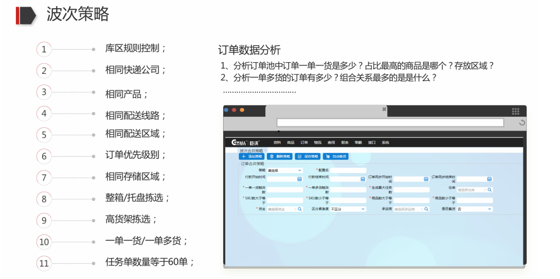Click the 配置名 input field
The width and height of the screenshot is (560, 279).
click(348, 170)
